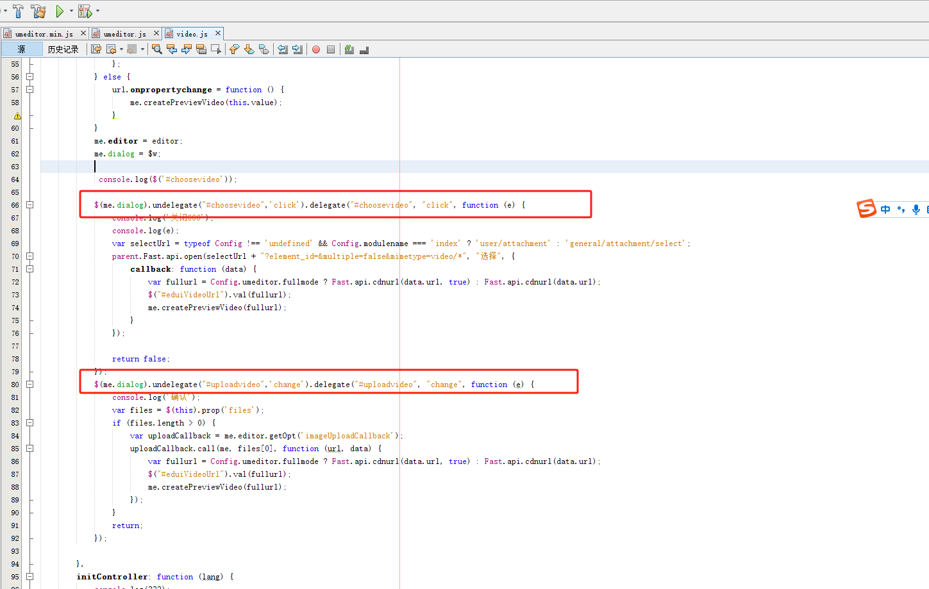This screenshot has height=589, width=929.
Task: Collapse the initController fold on line 95
Action: [29, 577]
